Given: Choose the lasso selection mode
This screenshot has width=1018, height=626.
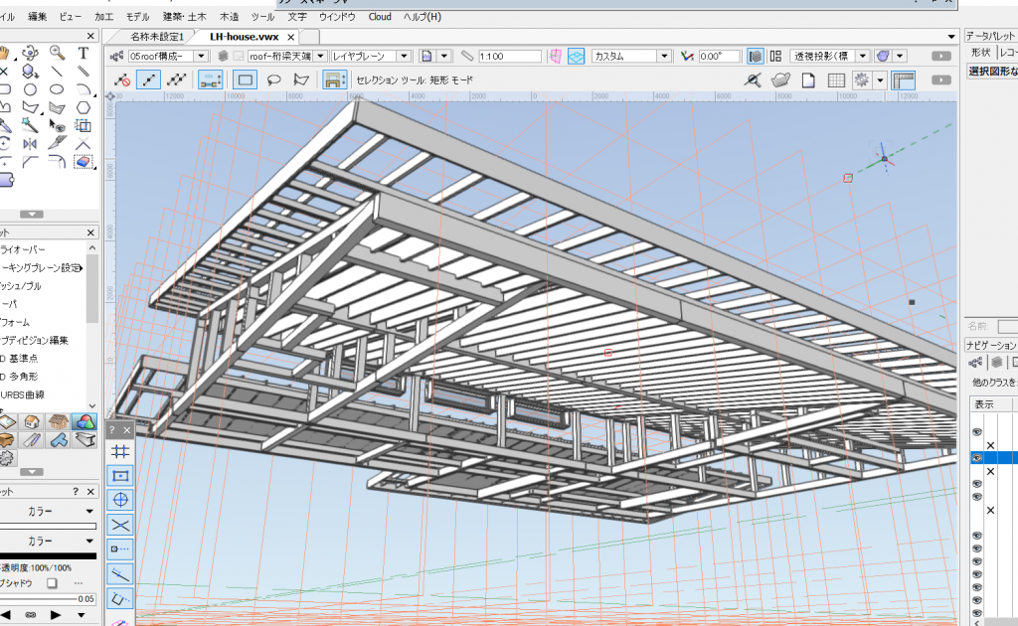Looking at the screenshot, I should 274,79.
